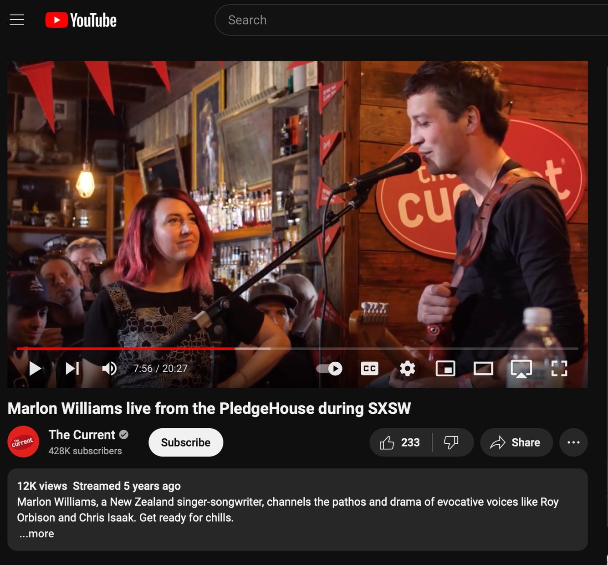Viewport: 608px width, 565px height.
Task: Like the video with 233 likes
Action: coord(400,442)
